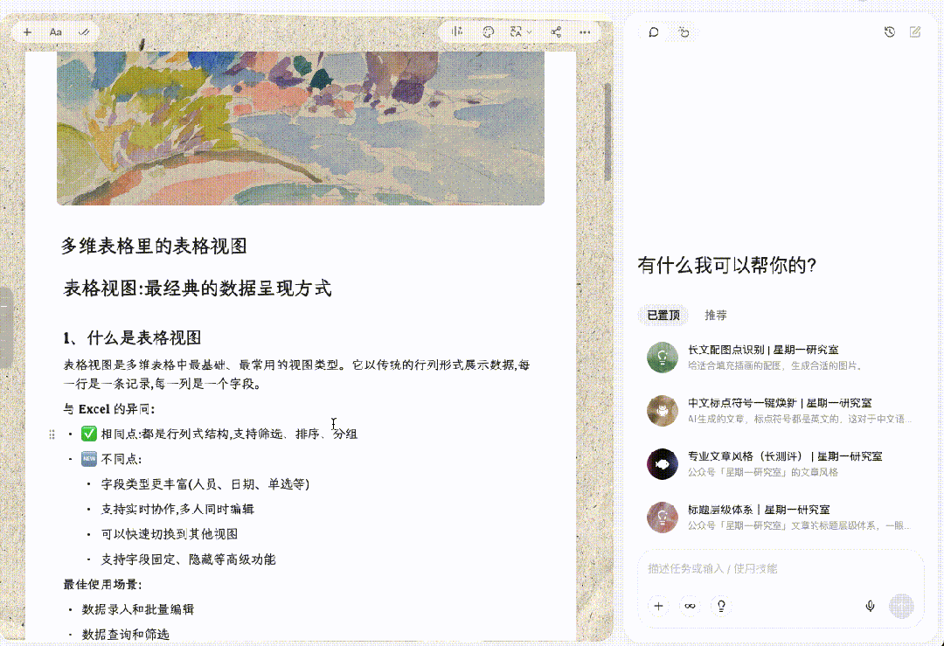Click bullet 支持字段固定、隐藏等高级功能
Viewport: 944px width, 646px height.
coord(188,559)
